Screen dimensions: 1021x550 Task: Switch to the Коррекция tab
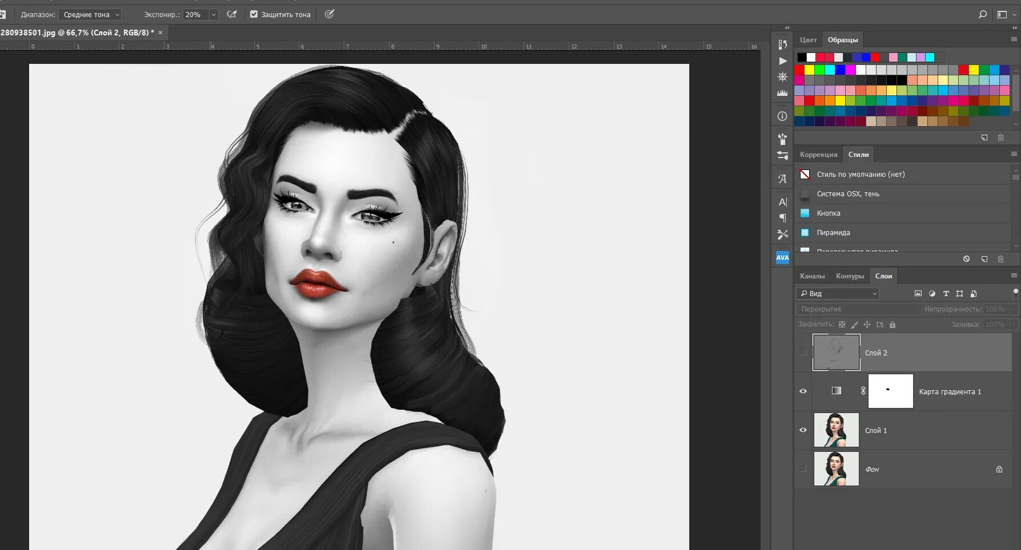818,155
